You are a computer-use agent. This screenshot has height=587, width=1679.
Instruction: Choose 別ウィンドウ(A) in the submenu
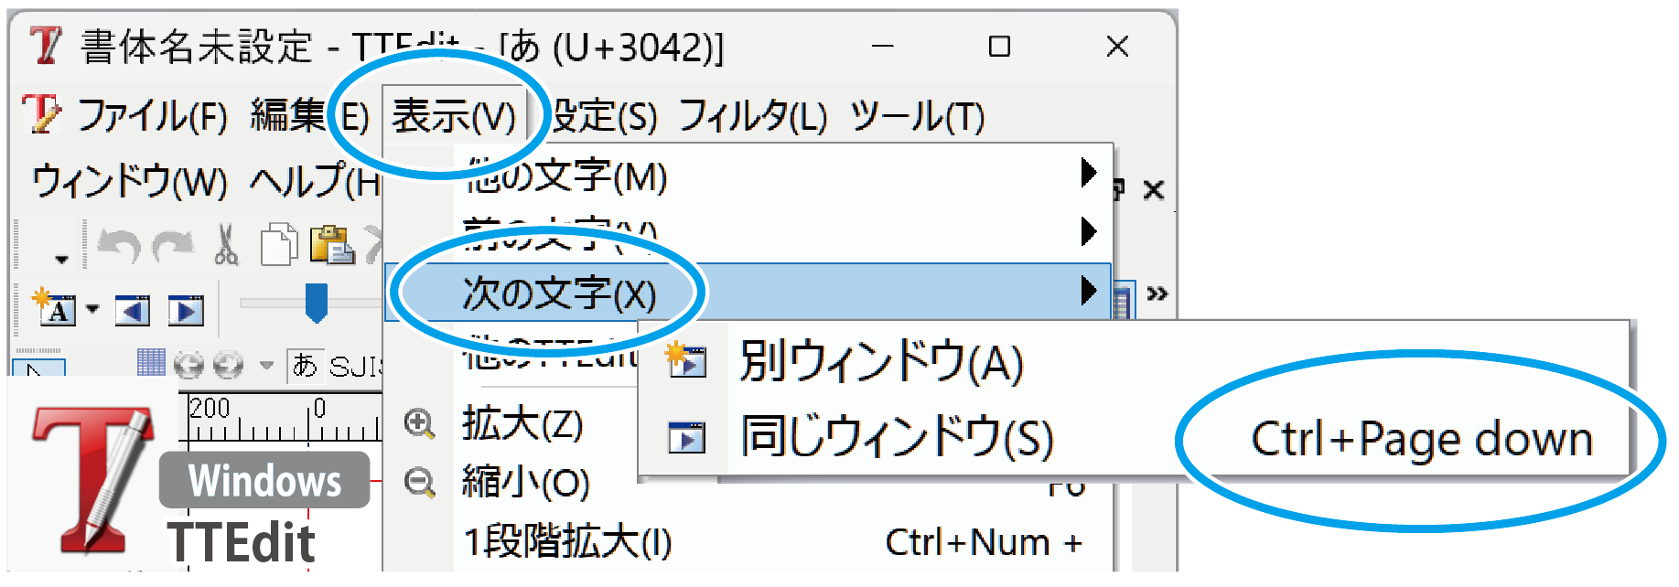880,361
